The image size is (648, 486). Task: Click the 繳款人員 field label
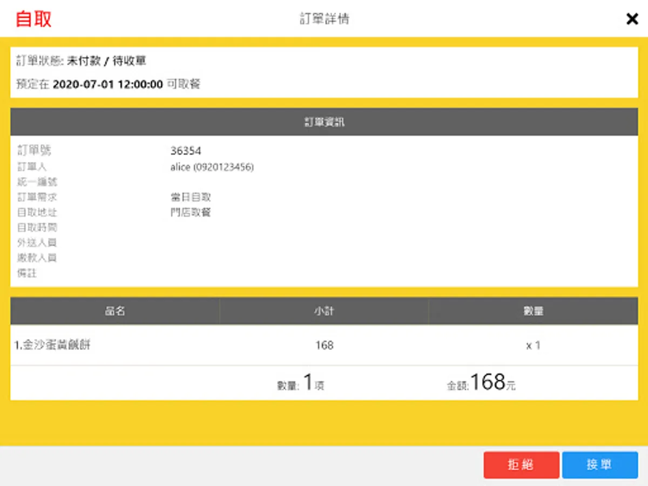click(37, 258)
